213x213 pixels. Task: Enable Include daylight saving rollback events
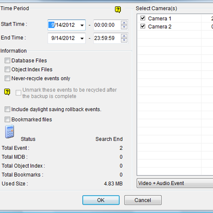tap(7, 109)
